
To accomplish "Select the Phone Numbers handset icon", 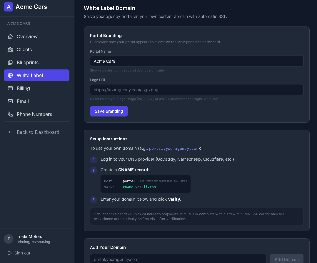I will [x=10, y=114].
